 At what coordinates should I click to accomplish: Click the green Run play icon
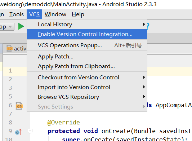21,26
